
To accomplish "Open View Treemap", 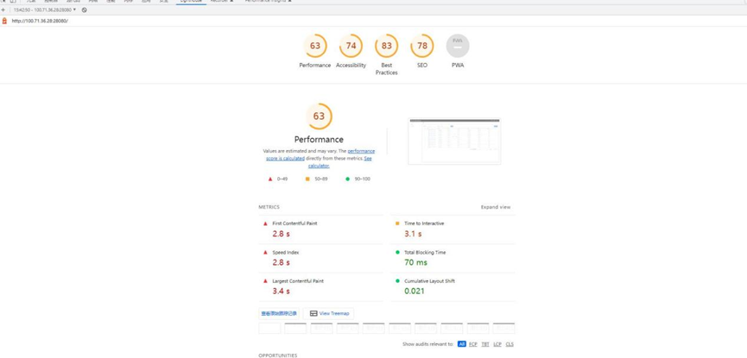I will (x=329, y=313).
